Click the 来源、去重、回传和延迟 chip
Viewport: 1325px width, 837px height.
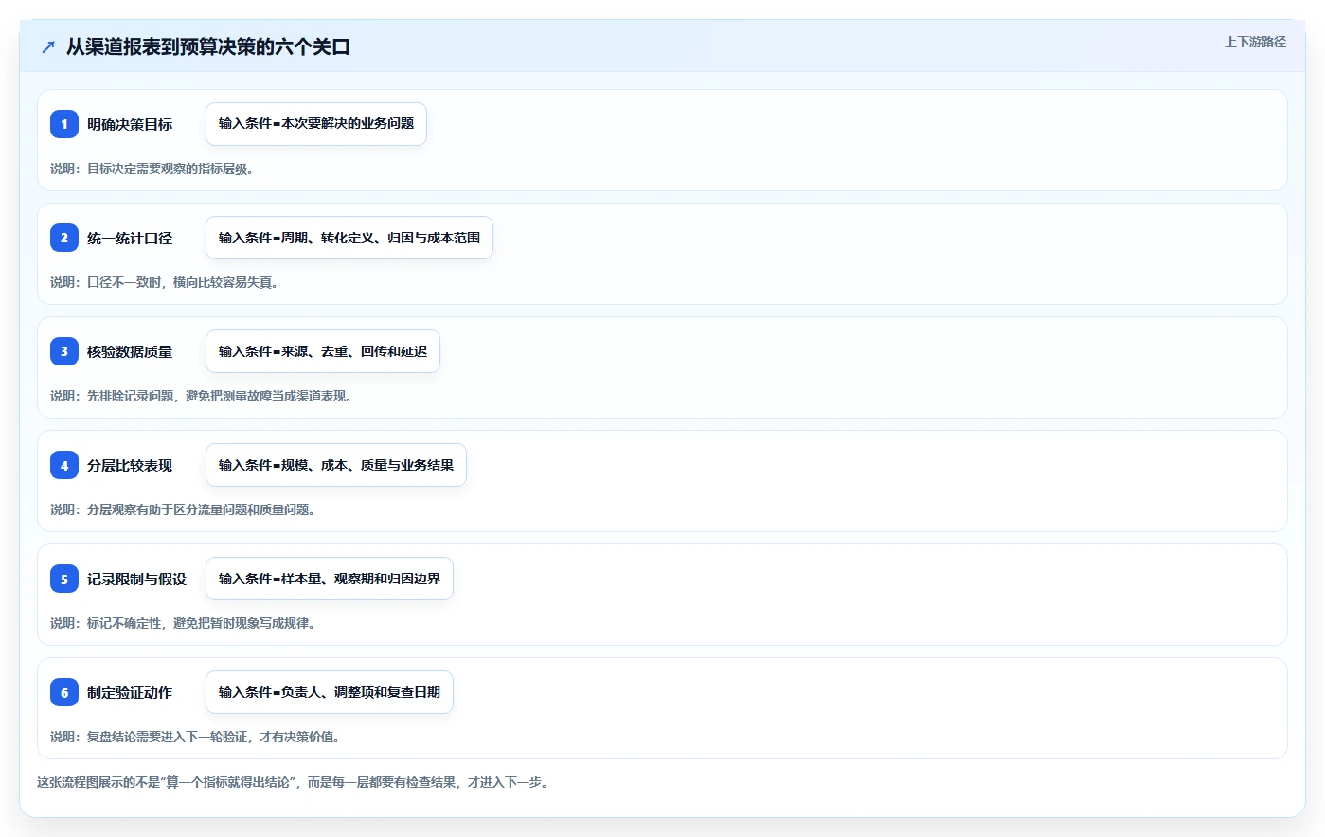pos(323,351)
